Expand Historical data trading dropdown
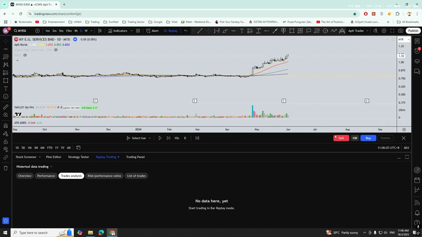422x237 pixels. coord(35,167)
